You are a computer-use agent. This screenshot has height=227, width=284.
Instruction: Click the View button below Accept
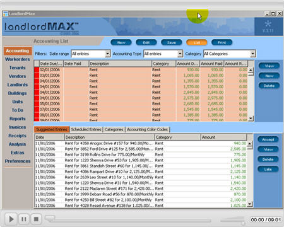[268, 149]
